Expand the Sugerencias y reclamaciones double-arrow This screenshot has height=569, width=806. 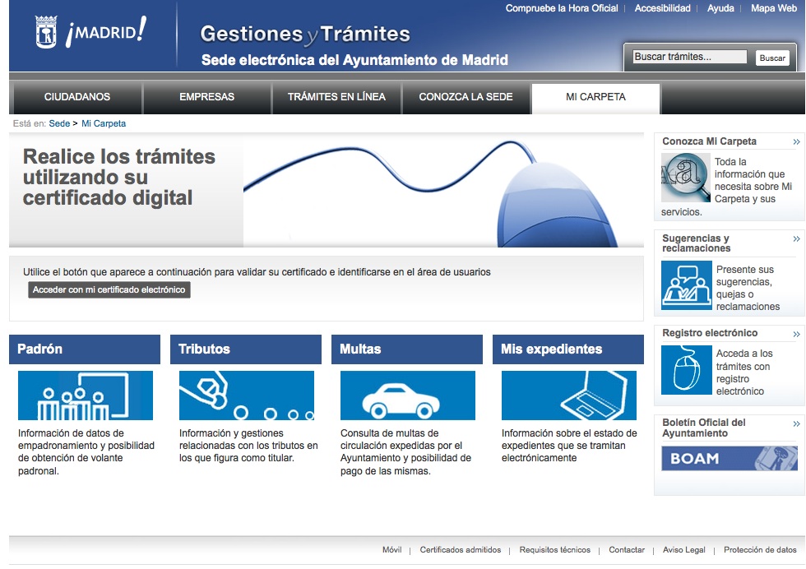click(x=796, y=238)
